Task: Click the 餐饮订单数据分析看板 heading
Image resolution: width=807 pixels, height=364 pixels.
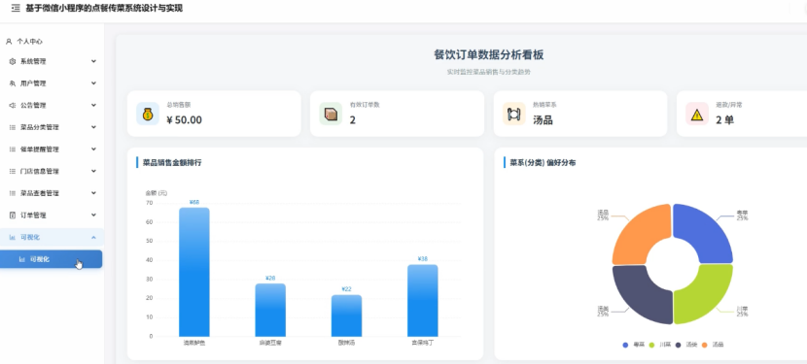Action: click(x=489, y=55)
